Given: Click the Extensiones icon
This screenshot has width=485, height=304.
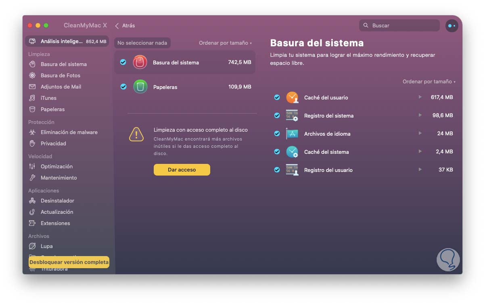Looking at the screenshot, I should pos(32,223).
